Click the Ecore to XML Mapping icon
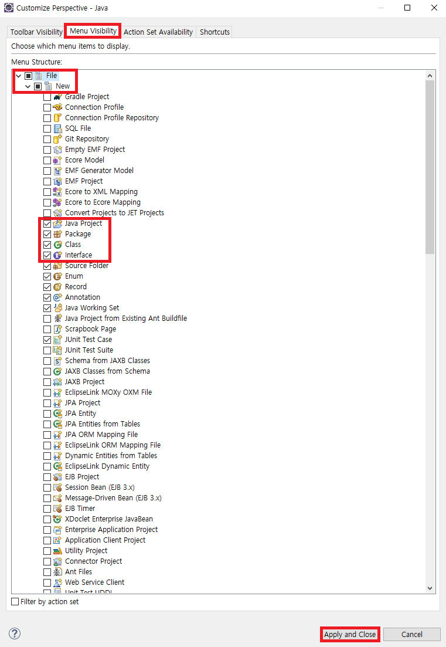This screenshot has height=647, width=446. click(x=57, y=192)
